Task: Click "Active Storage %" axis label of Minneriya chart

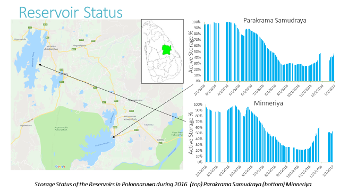Action: coord(191,133)
